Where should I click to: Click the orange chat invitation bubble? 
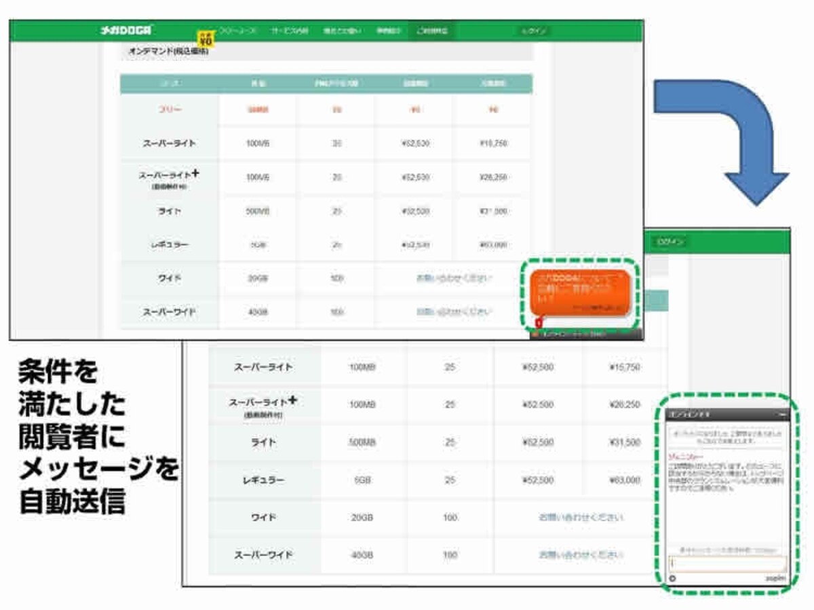coord(581,293)
